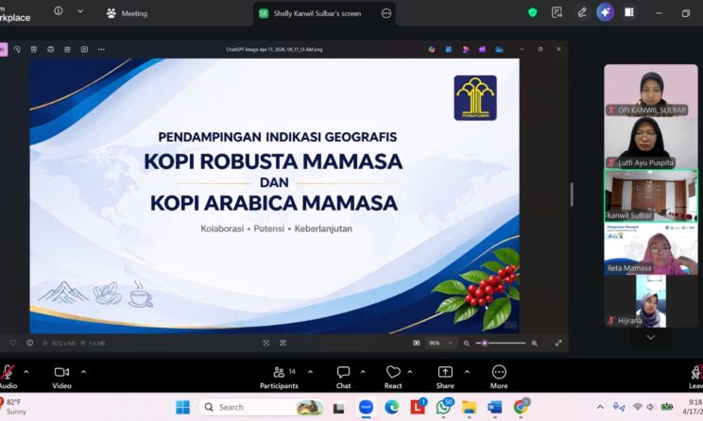Screen dimensions: 703x421
Task: Select the Meeting tab
Action: [x=127, y=13]
